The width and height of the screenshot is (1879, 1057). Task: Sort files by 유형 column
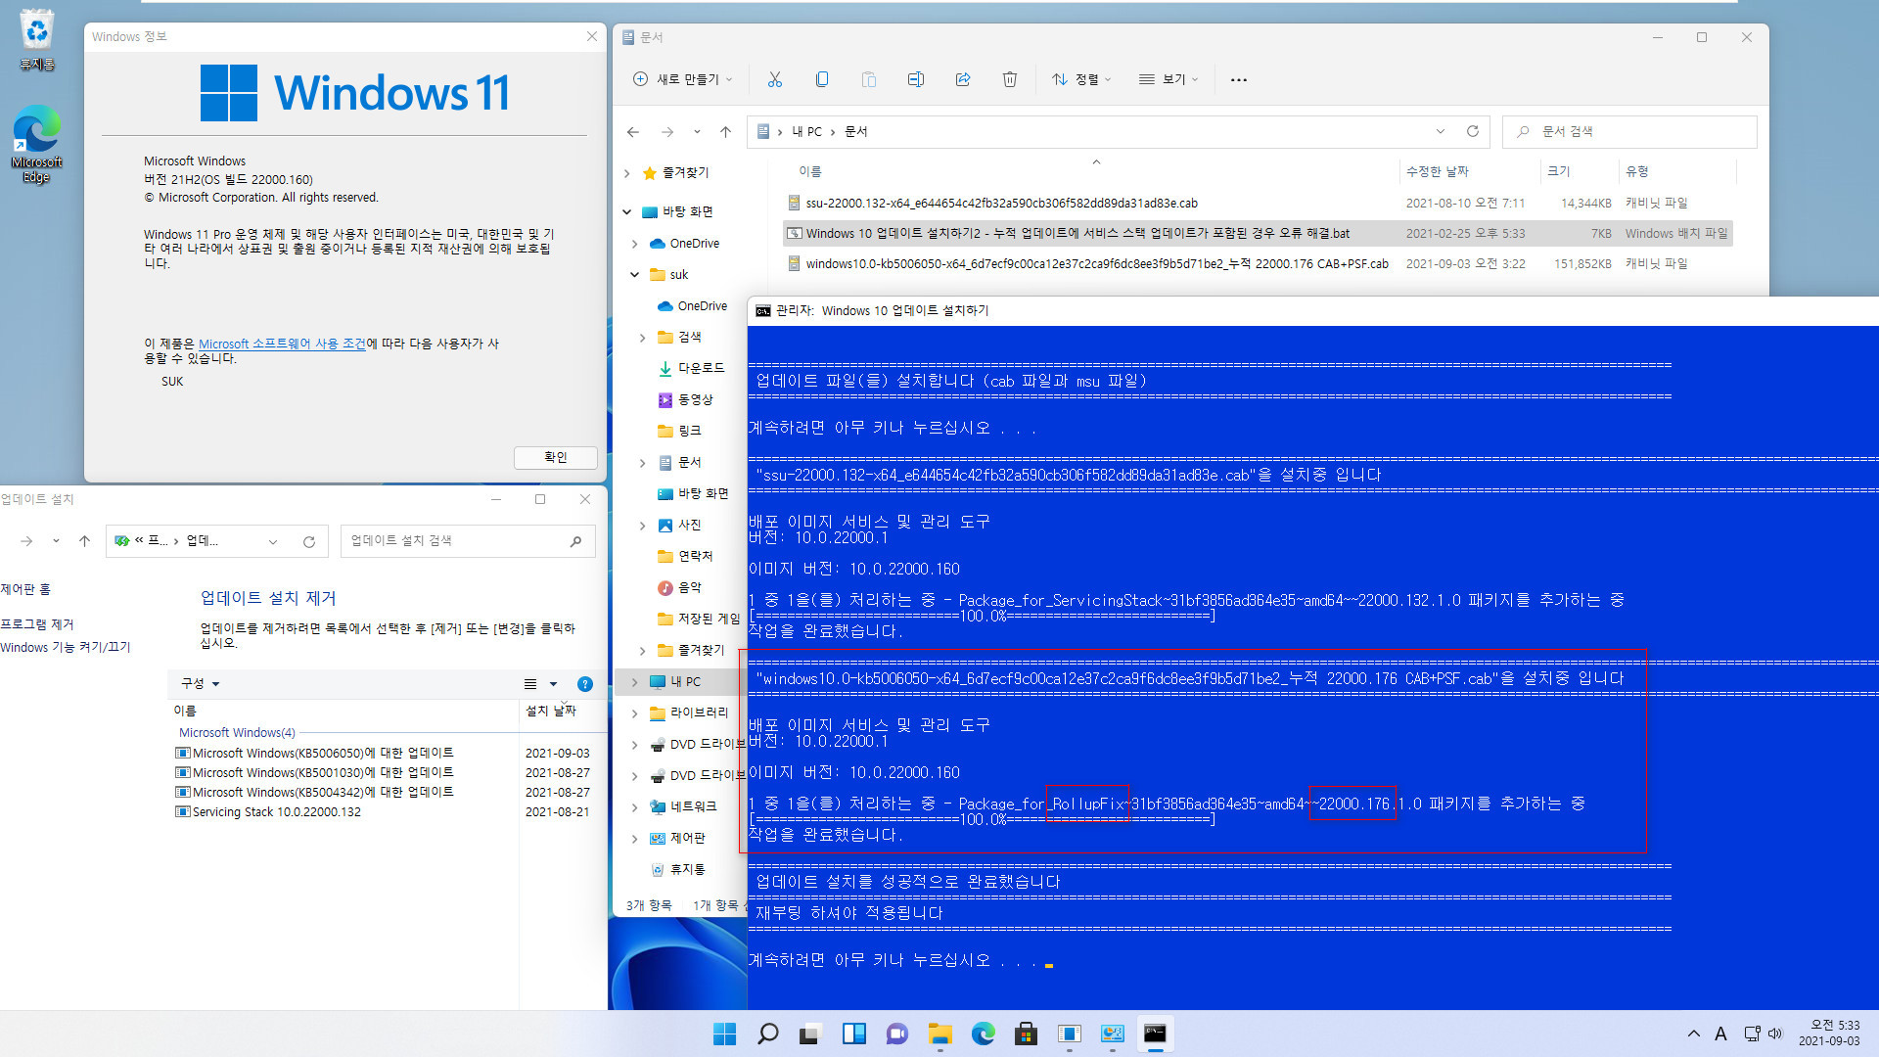1637,171
